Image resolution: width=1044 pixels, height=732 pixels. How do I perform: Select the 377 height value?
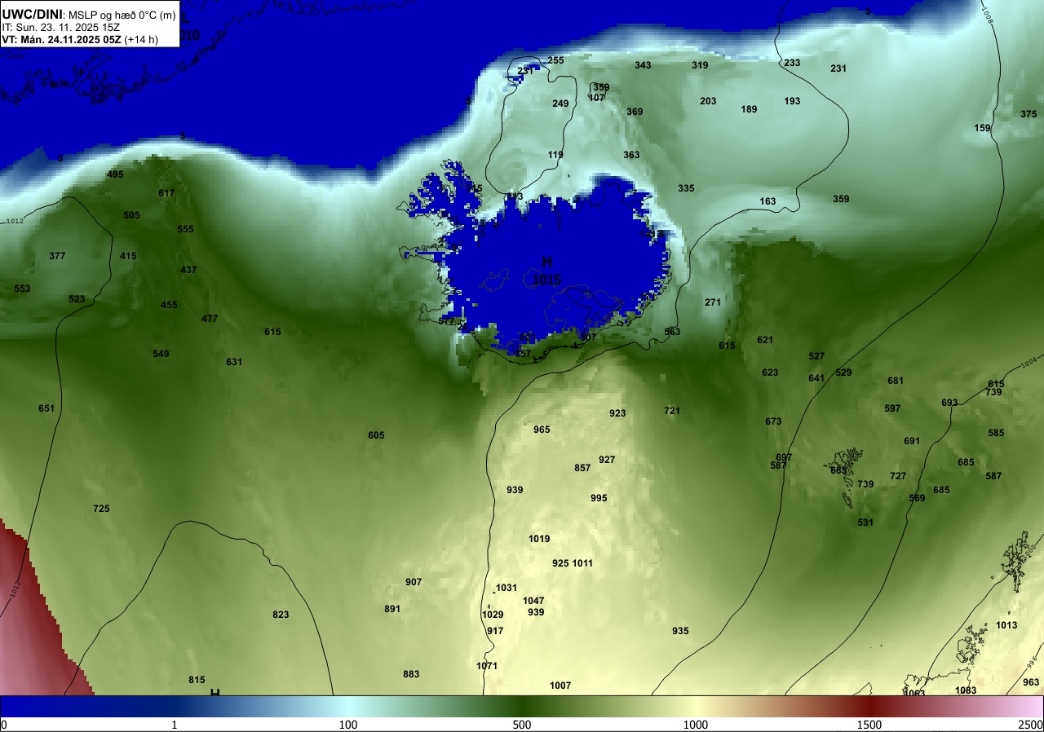pyautogui.click(x=57, y=256)
